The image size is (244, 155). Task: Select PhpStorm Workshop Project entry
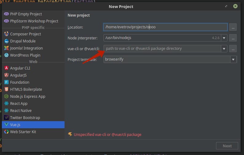pos(34,21)
